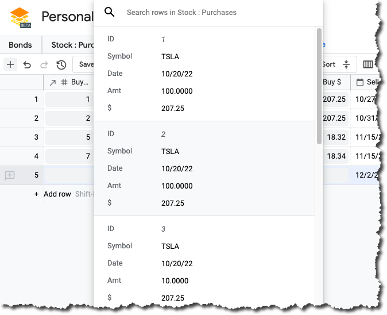Click the empty Buy cell in row 5

(x=69, y=175)
